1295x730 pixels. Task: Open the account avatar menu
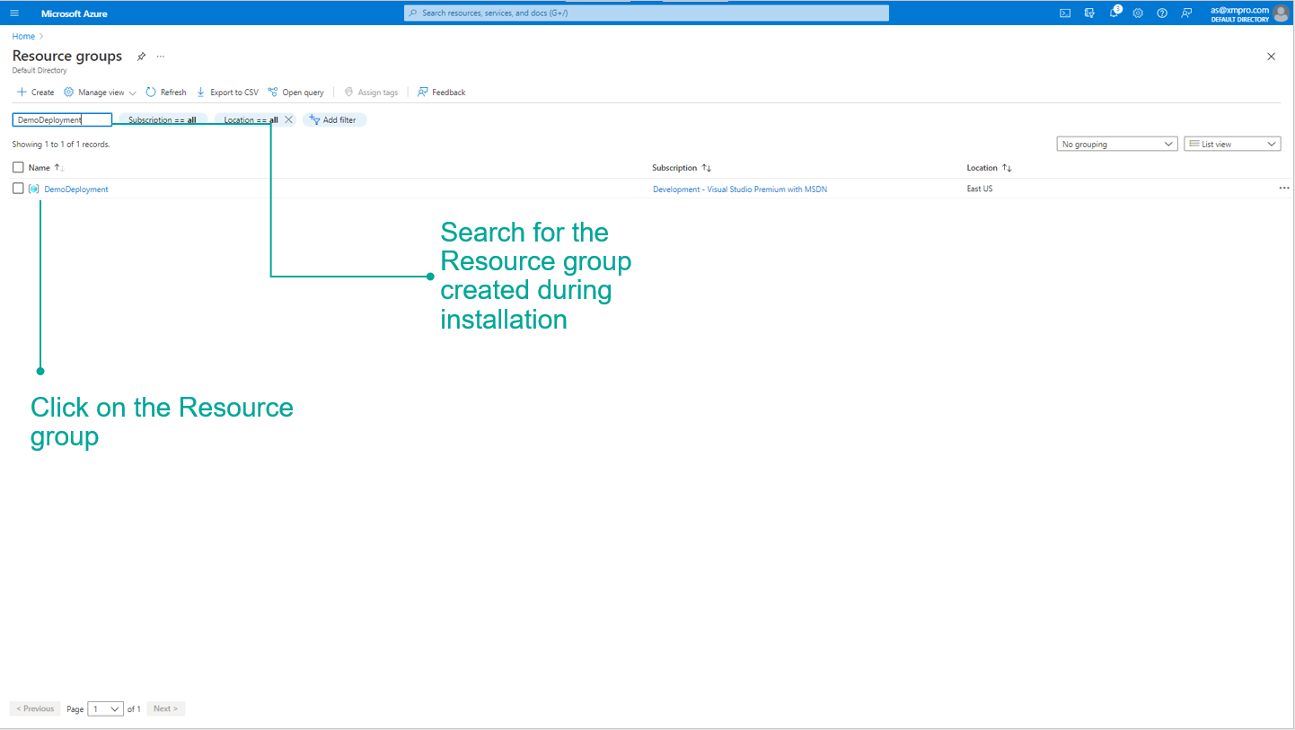[1281, 13]
